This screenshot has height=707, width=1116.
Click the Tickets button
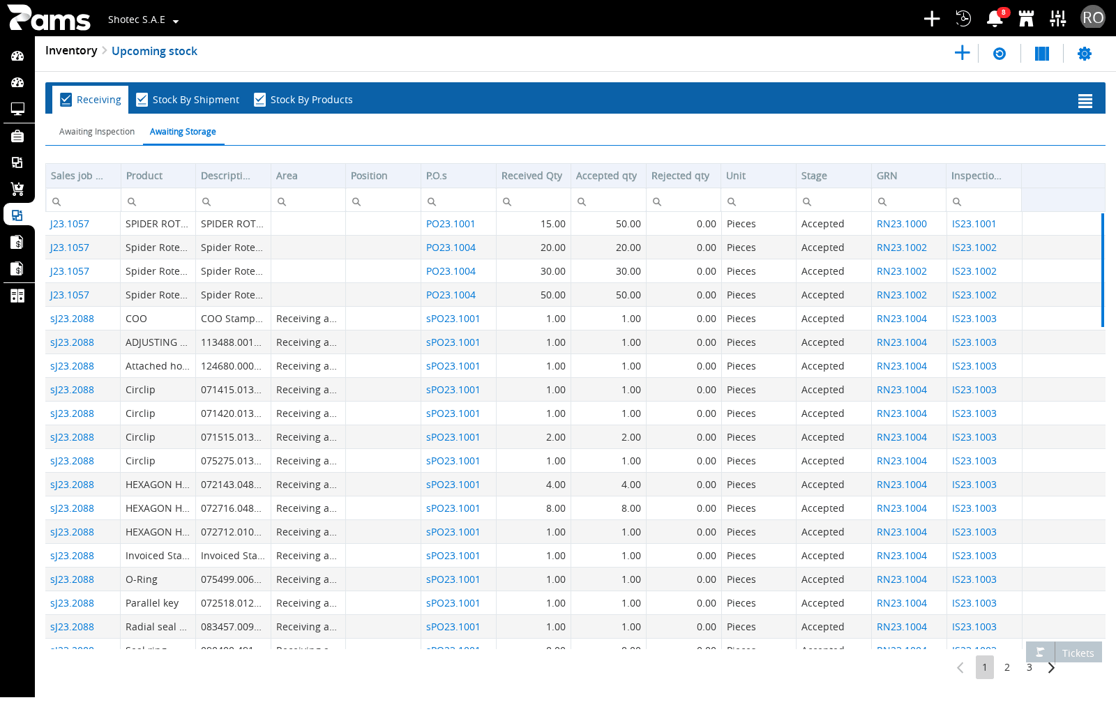click(1078, 653)
